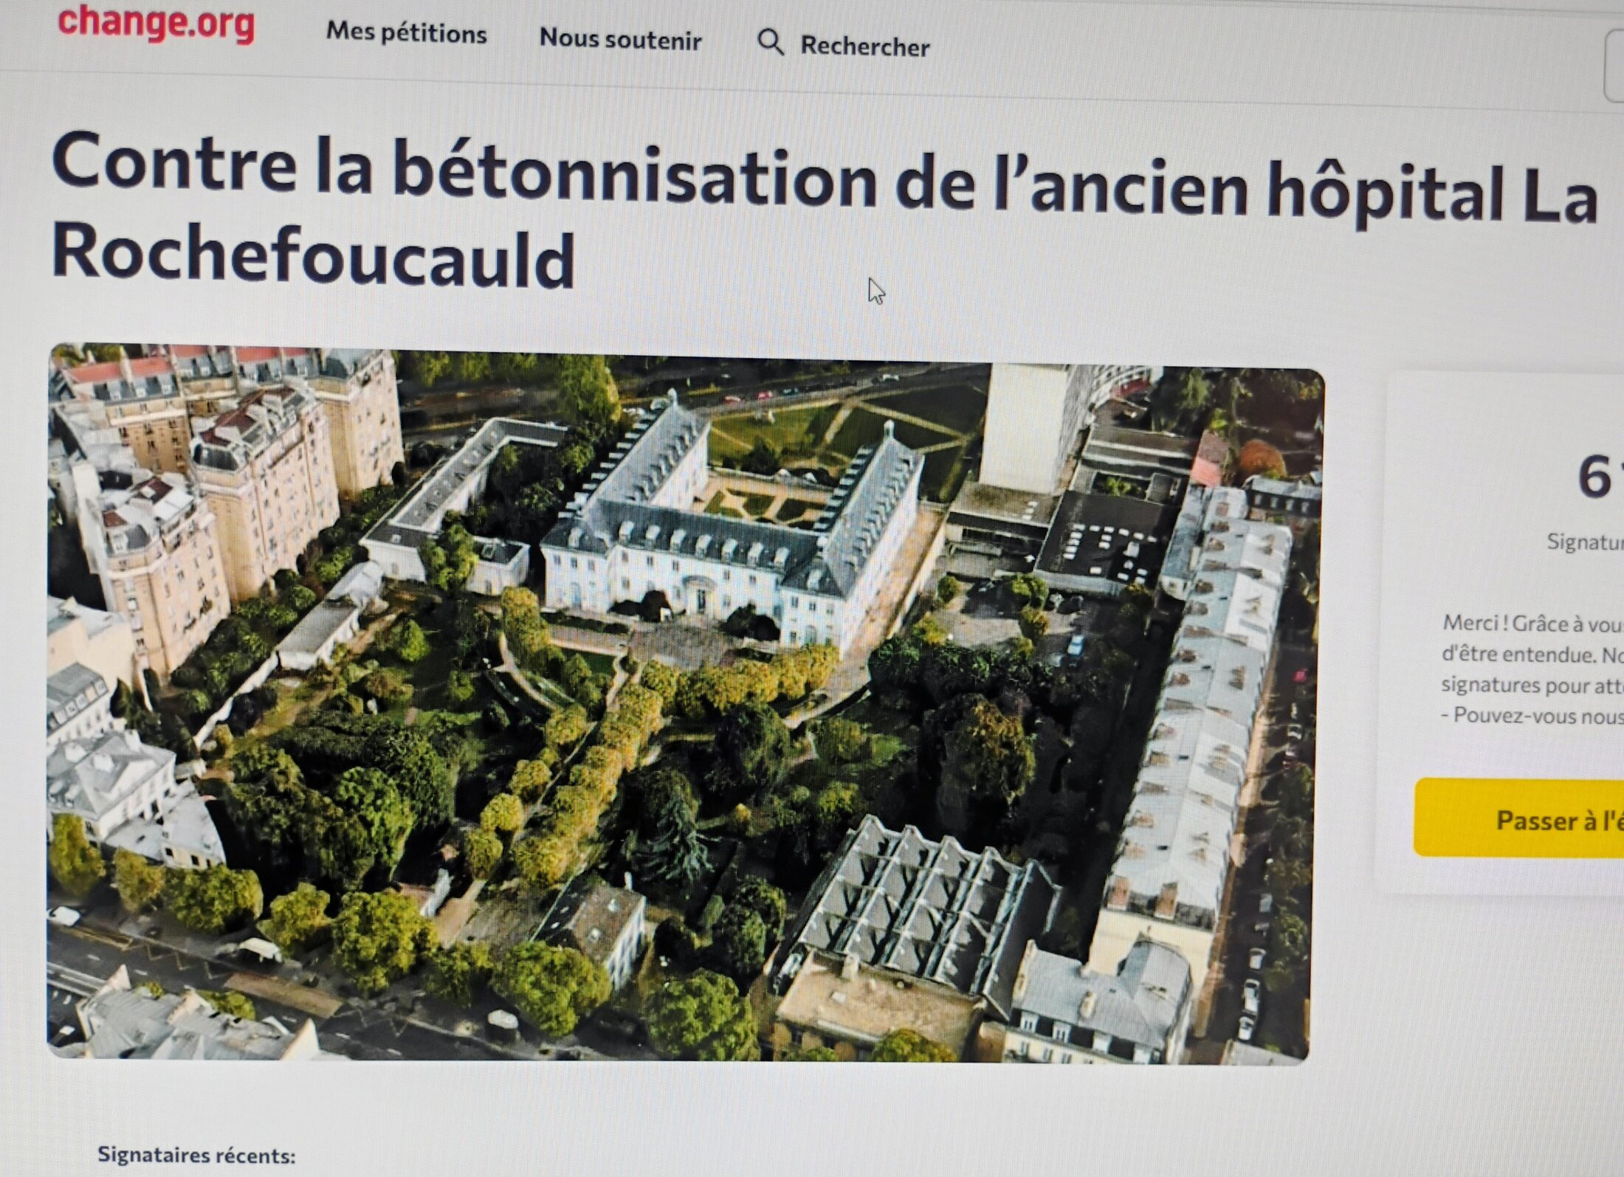The height and width of the screenshot is (1177, 1624).
Task: Click the magnifying glass search icon
Action: pyautogui.click(x=770, y=42)
